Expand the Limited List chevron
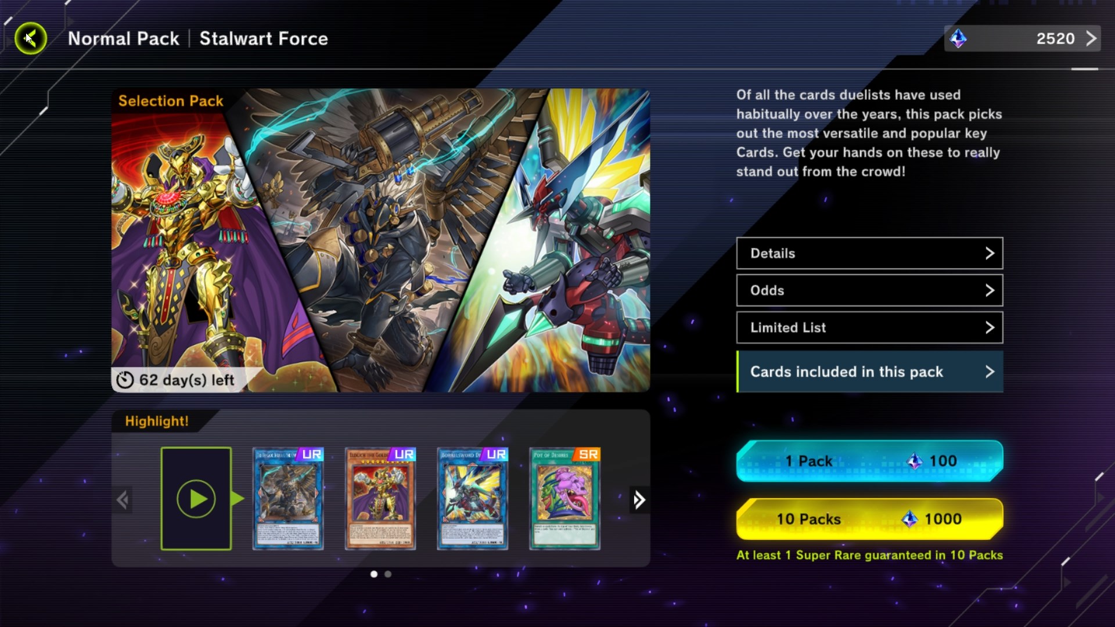The width and height of the screenshot is (1115, 627). [x=990, y=327]
